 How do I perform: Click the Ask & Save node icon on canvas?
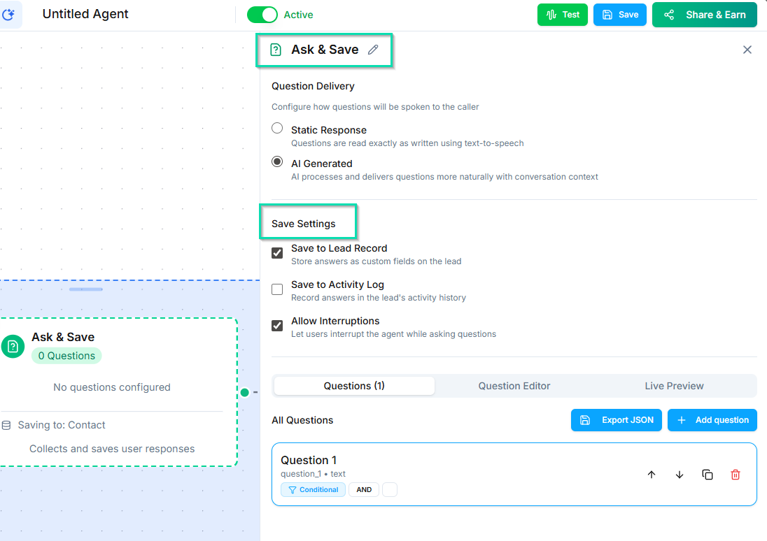[13, 346]
